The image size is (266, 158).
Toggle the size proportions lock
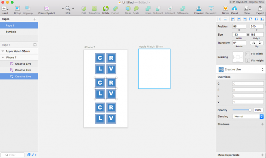click(248, 35)
